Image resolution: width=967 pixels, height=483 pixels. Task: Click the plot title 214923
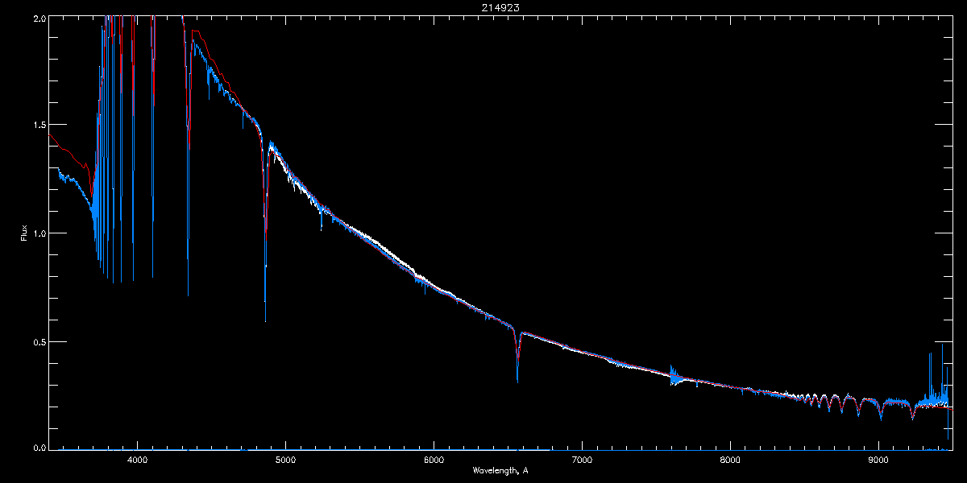[500, 7]
